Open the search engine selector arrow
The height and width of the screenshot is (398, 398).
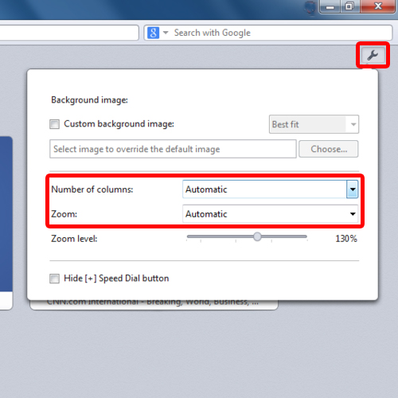[166, 33]
